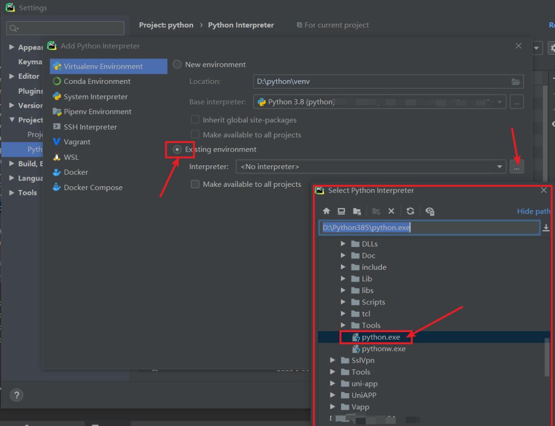Viewport: 555px width, 426px height.
Task: Select pythonw.exe in the file tree
Action: coord(383,349)
